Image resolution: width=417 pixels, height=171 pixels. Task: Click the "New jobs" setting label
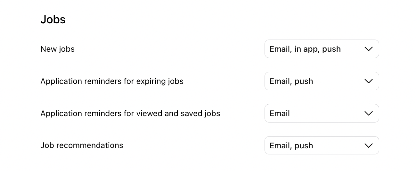pos(57,49)
